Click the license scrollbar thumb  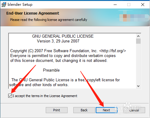138,41
